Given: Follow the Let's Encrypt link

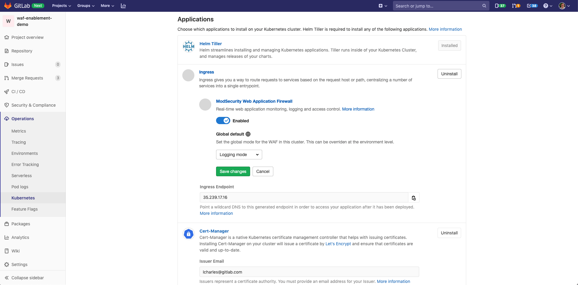Looking at the screenshot, I should pyautogui.click(x=338, y=244).
